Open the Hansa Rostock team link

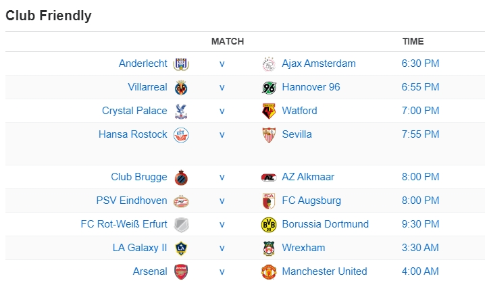click(133, 134)
